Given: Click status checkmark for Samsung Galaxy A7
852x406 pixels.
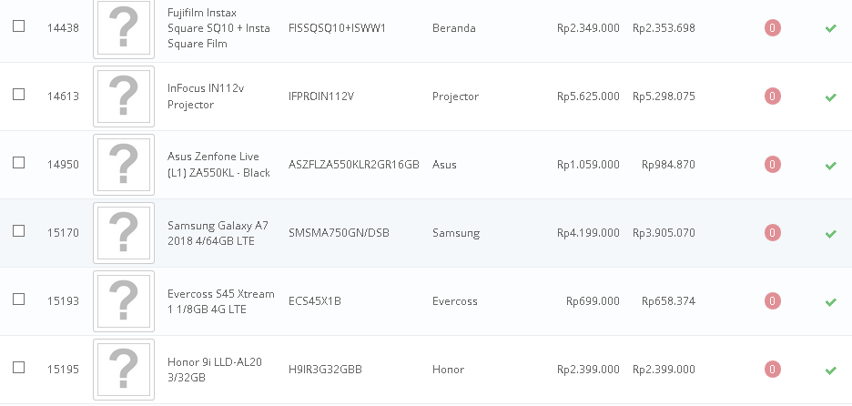Looking at the screenshot, I should pyautogui.click(x=830, y=234).
